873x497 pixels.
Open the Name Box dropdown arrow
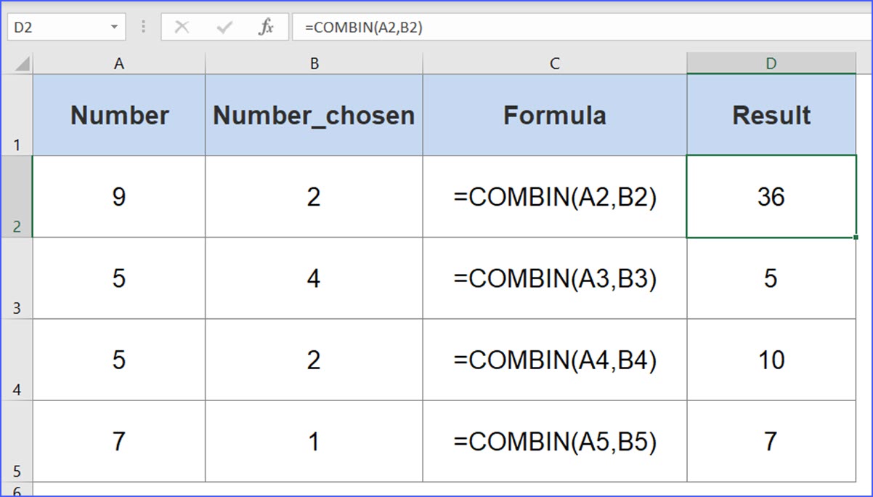(114, 28)
